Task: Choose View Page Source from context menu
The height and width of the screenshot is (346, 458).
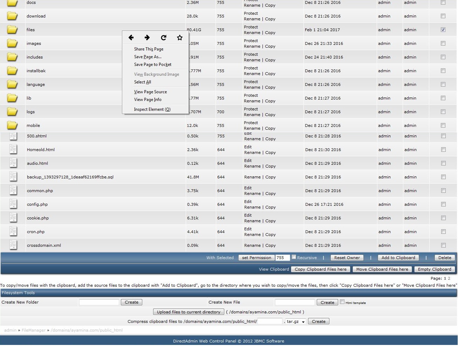Action: tap(150, 92)
